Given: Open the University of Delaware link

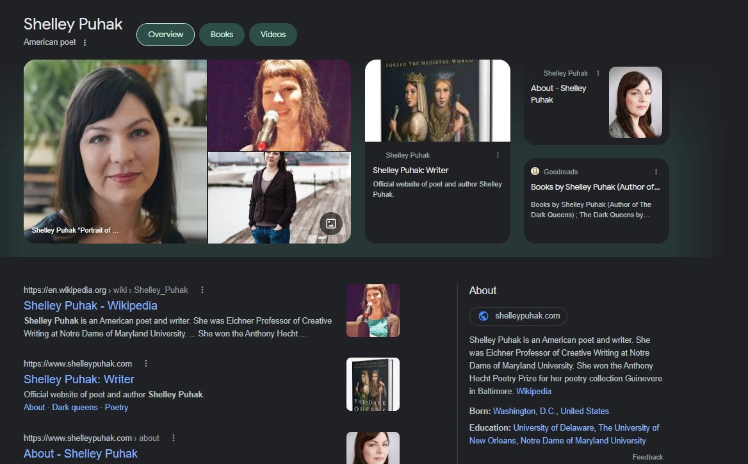Looking at the screenshot, I should tap(553, 427).
